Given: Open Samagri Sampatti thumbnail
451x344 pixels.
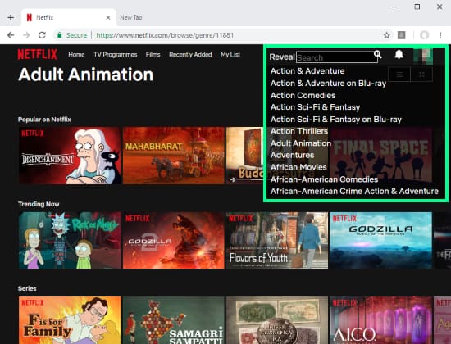Looking at the screenshot, I should tap(174, 320).
